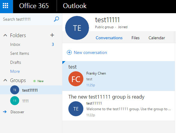Click the search magnifier icon
This screenshot has width=176, height=133.
coord(56,19)
